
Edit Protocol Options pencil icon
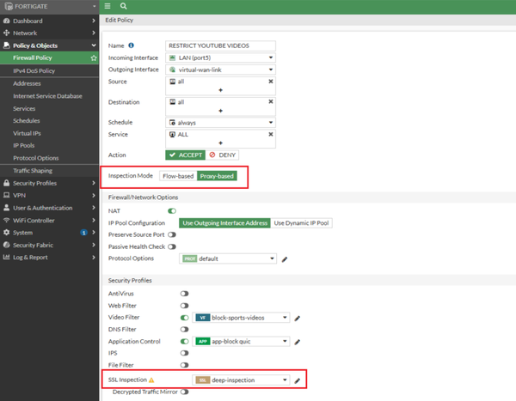coord(284,258)
